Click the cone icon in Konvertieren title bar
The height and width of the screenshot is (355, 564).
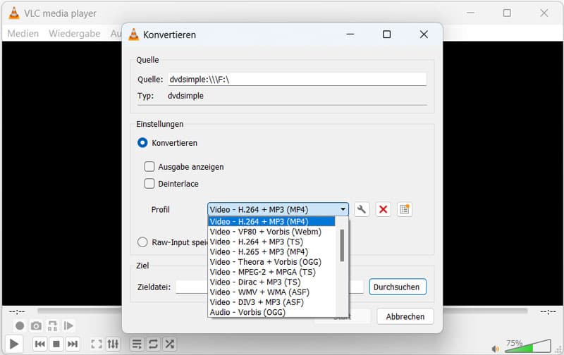tap(133, 35)
